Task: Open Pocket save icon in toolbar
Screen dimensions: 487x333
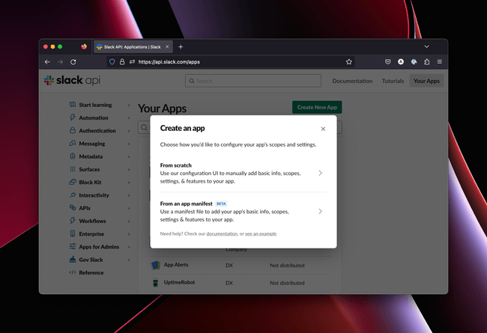Action: 387,62
